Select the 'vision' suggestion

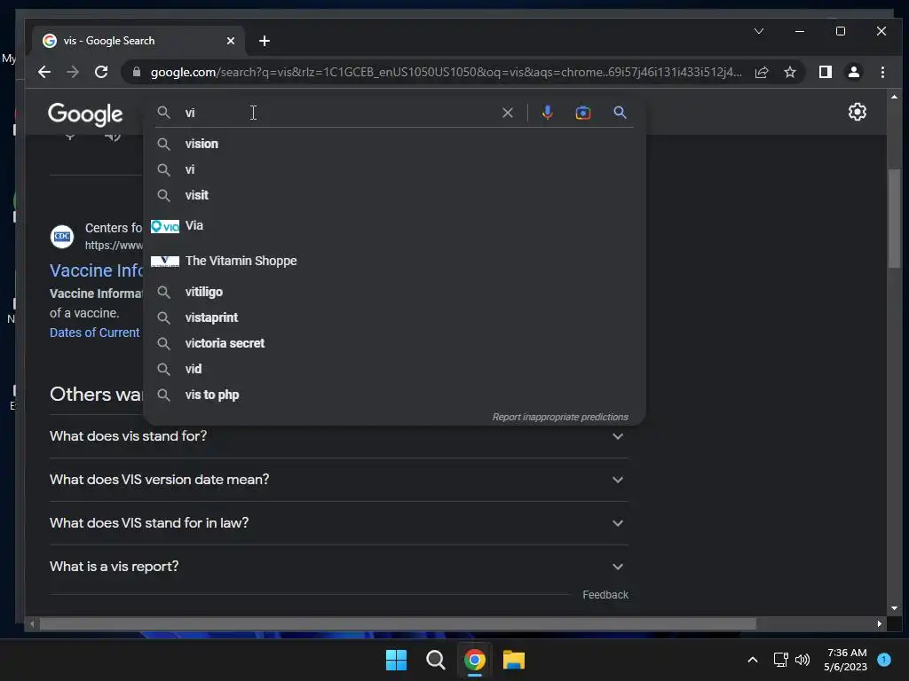(x=394, y=144)
